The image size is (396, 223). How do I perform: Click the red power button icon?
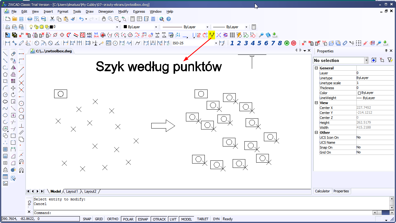(x=294, y=43)
